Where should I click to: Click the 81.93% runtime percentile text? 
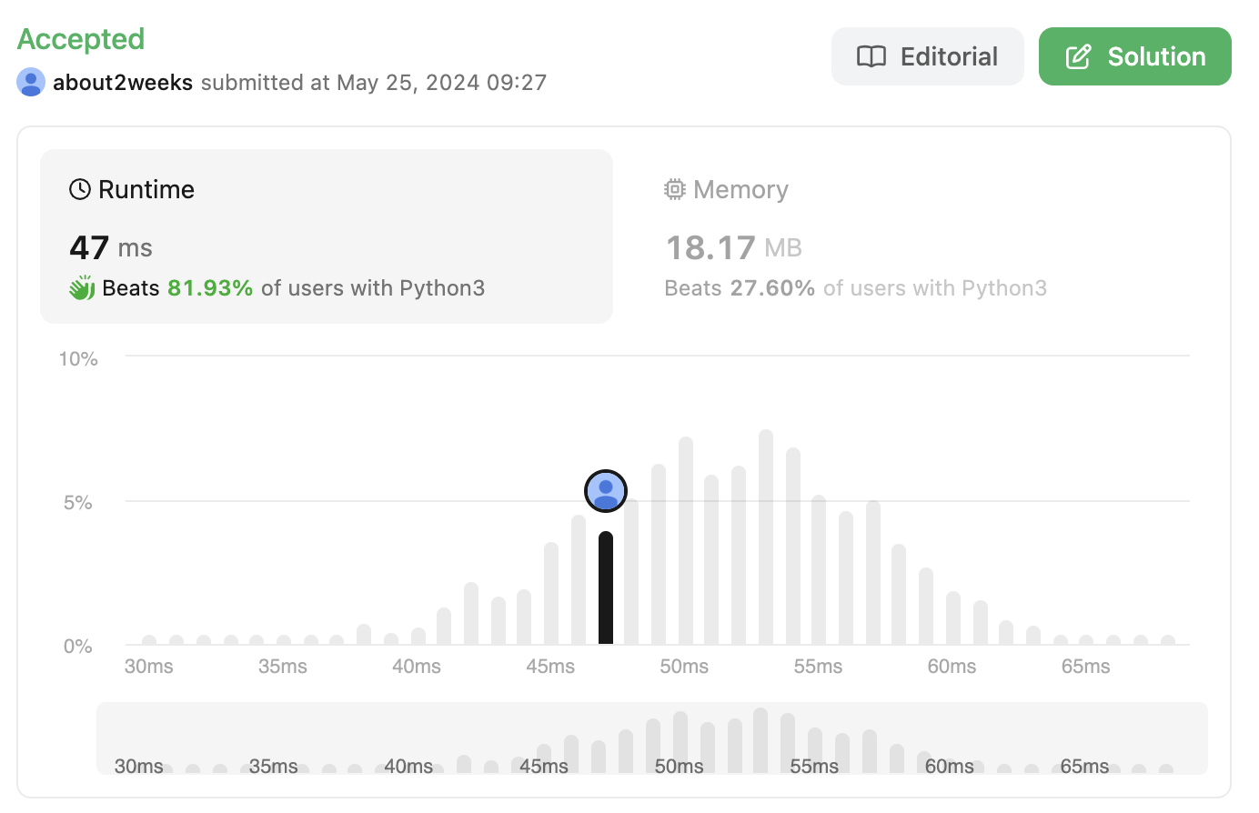(x=210, y=288)
